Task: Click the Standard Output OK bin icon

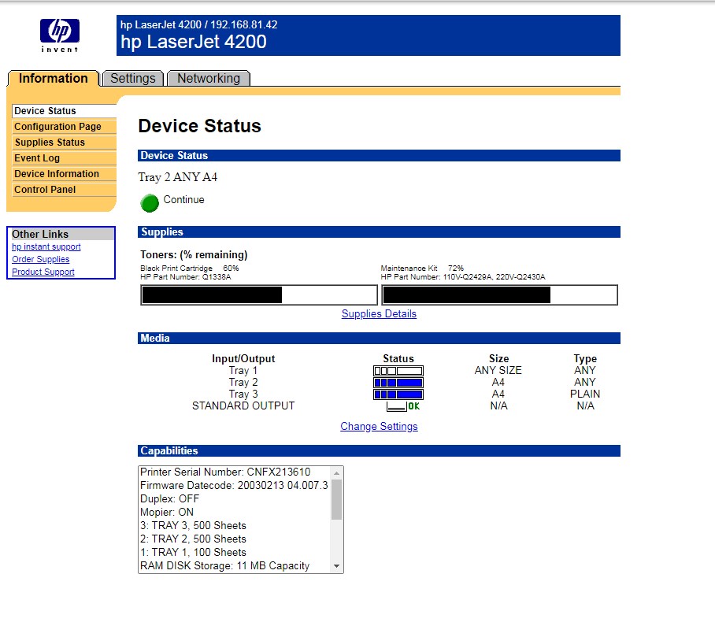Action: point(403,406)
